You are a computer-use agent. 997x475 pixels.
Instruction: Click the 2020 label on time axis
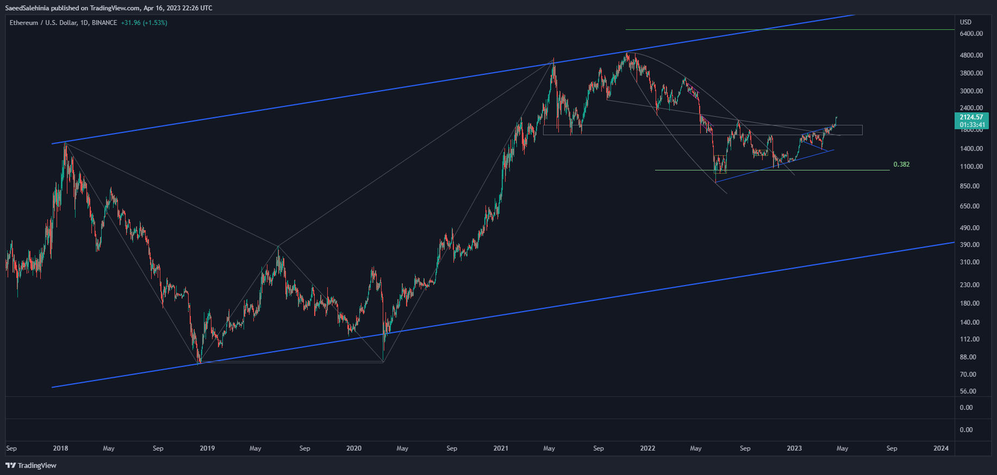tap(354, 448)
